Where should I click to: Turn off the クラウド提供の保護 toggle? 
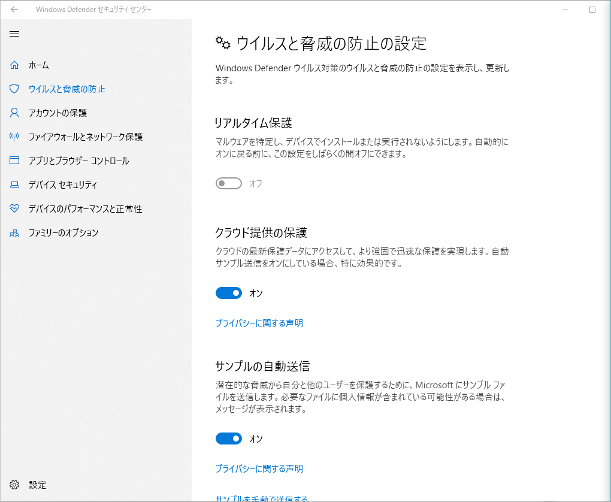click(229, 293)
